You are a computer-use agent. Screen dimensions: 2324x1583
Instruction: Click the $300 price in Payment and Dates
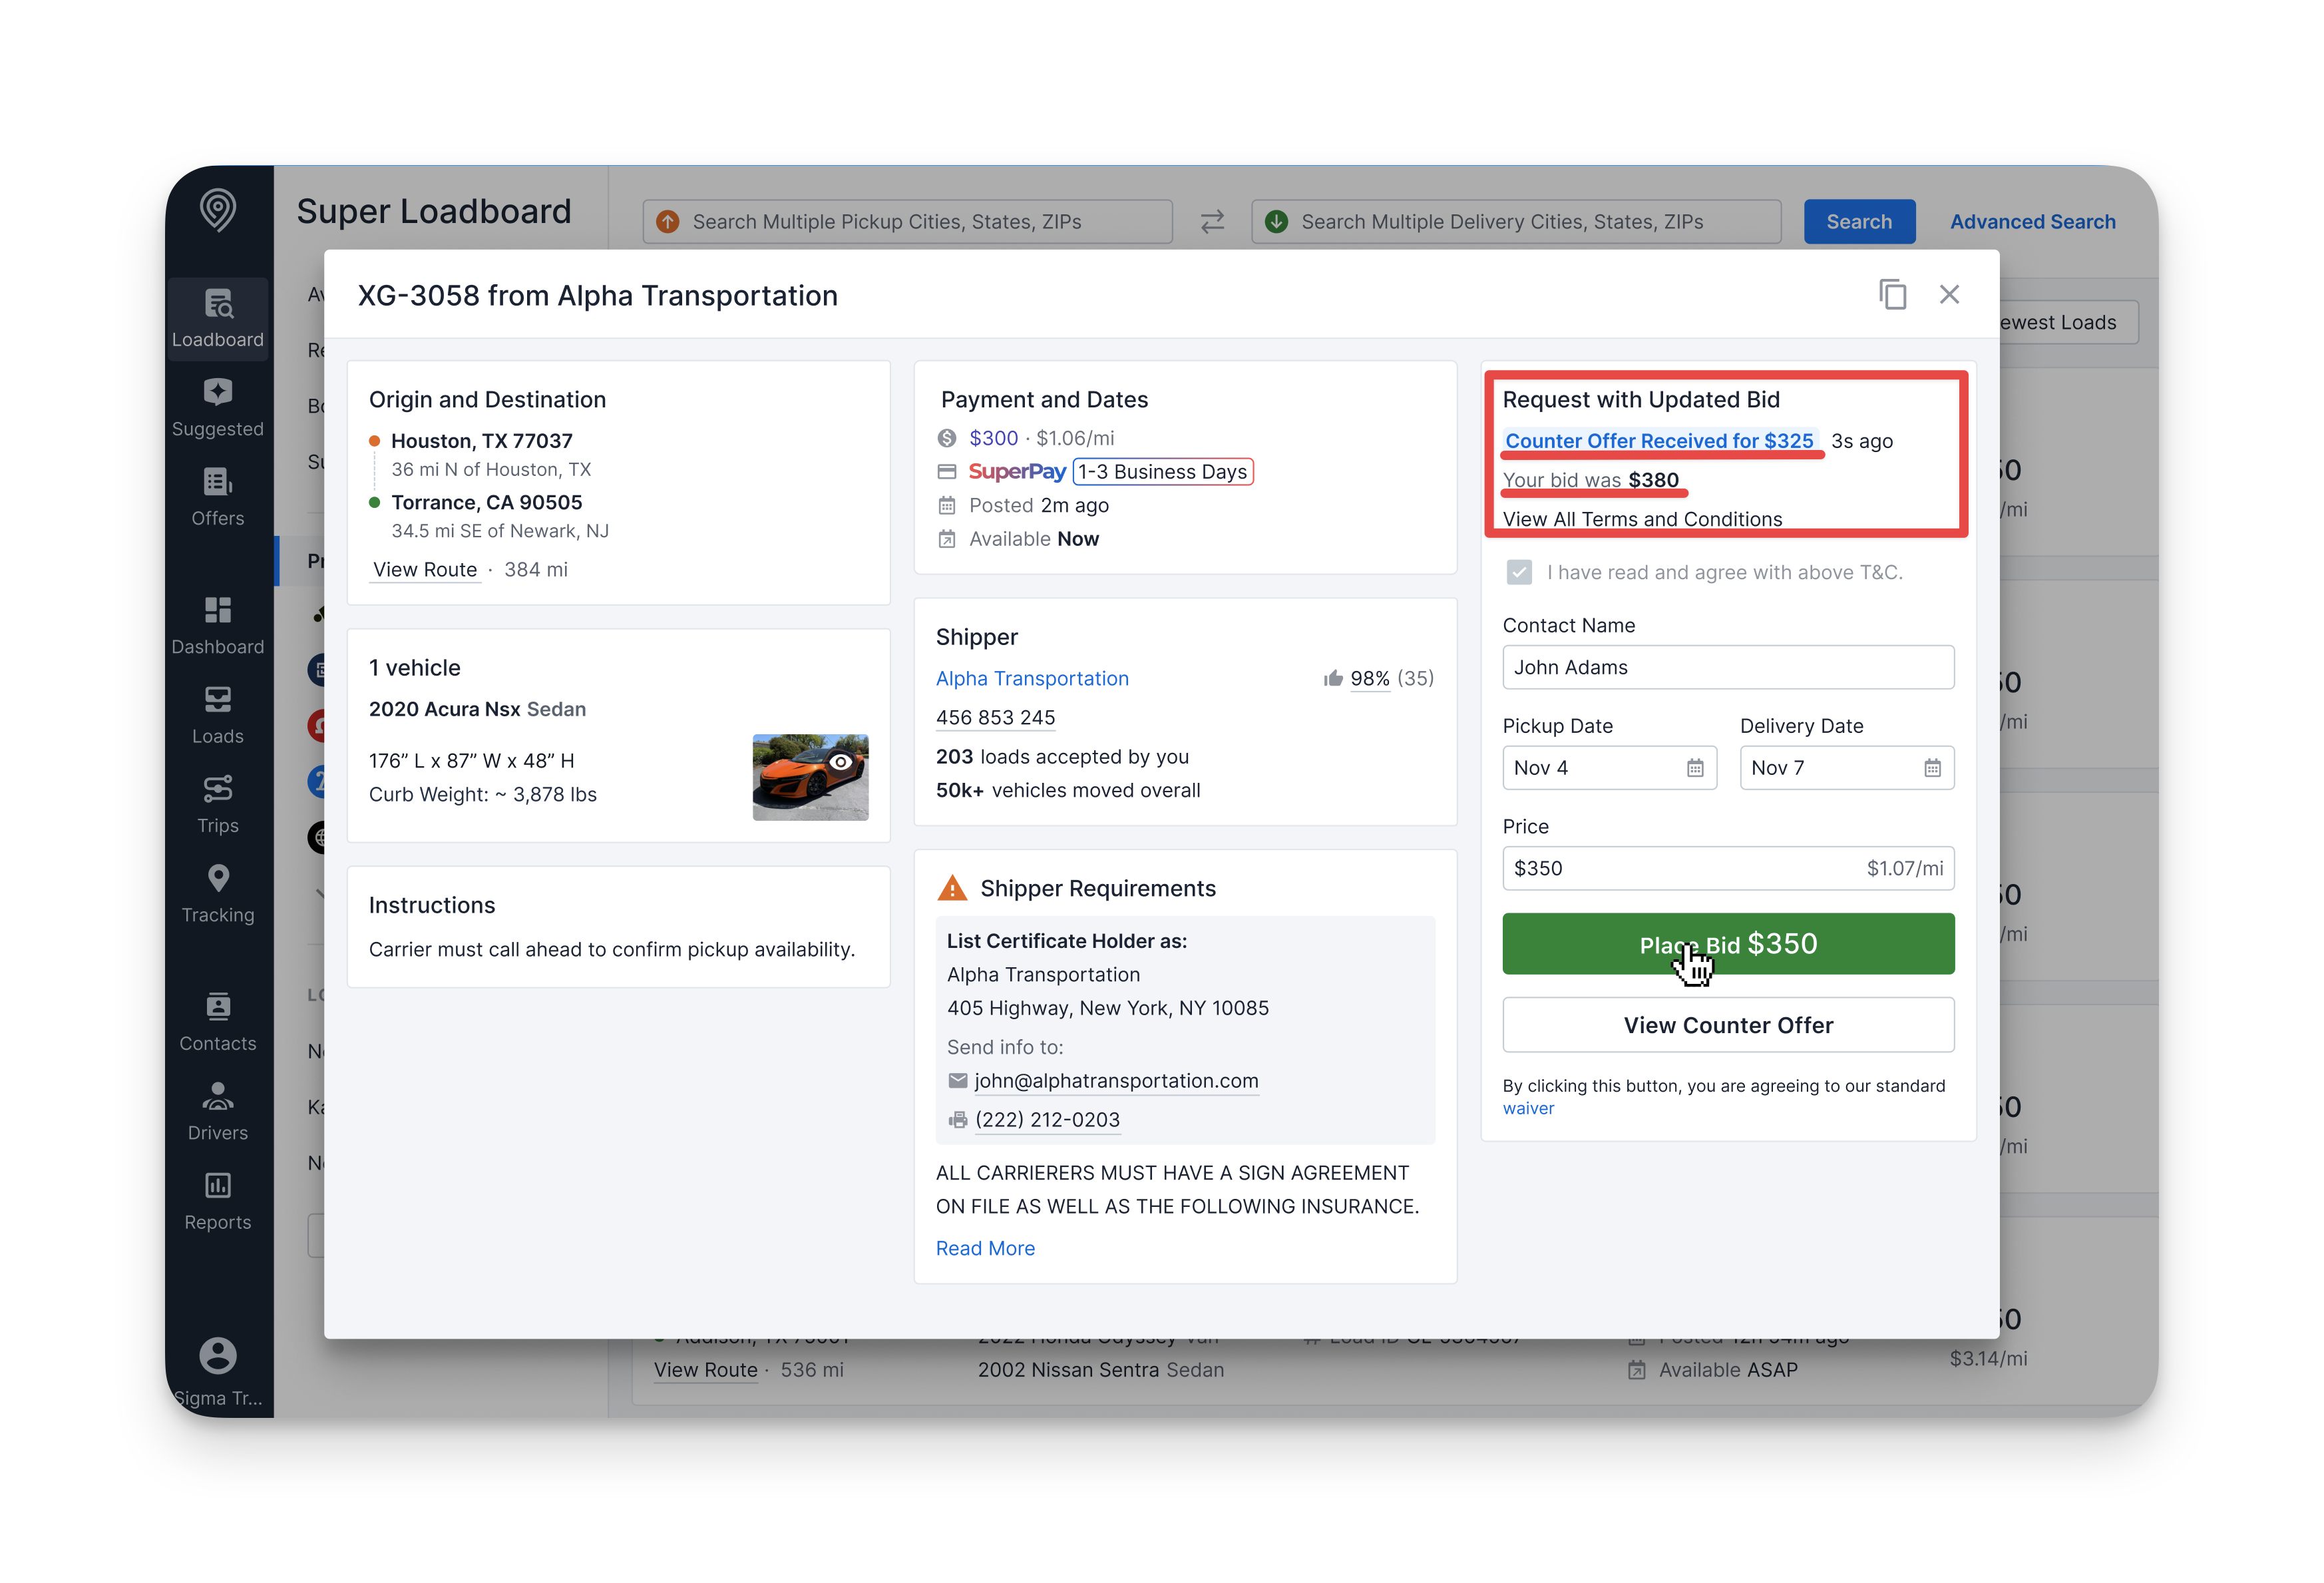tap(993, 438)
